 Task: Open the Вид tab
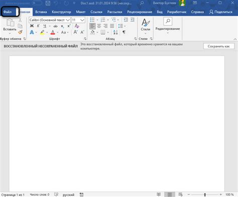(160, 12)
